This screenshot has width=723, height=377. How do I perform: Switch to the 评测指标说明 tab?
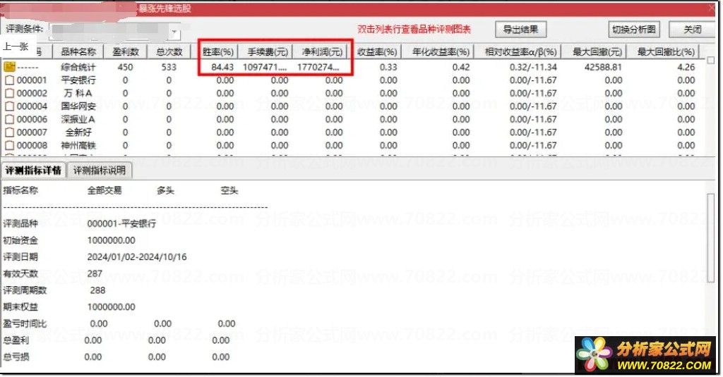(99, 171)
